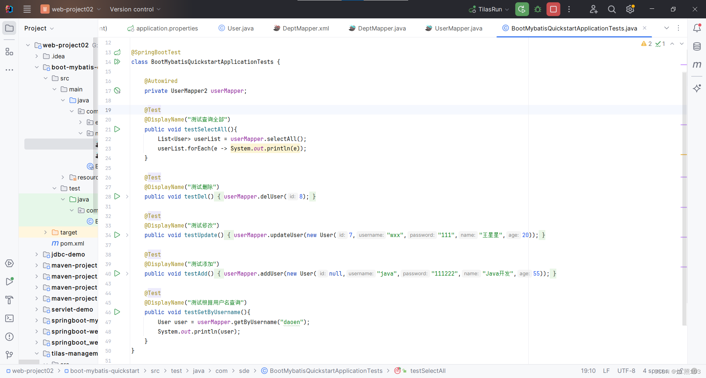This screenshot has height=378, width=706.
Task: Jump to the next highlighted problem
Action: [x=682, y=44]
